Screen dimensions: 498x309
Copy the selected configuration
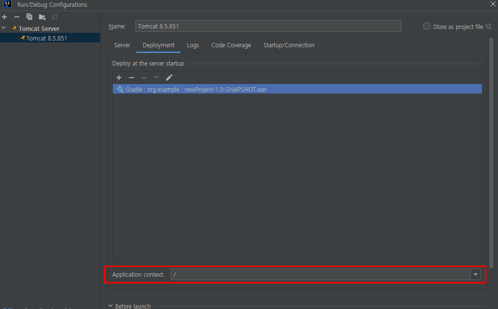29,17
